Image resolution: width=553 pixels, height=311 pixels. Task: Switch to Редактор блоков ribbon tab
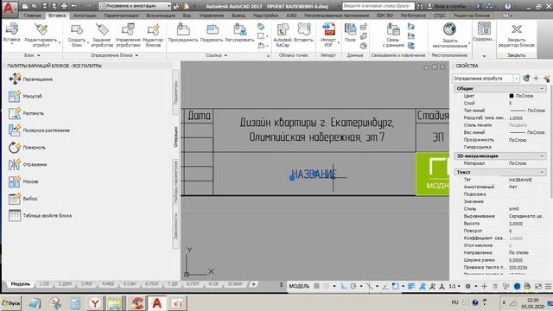[x=472, y=16]
